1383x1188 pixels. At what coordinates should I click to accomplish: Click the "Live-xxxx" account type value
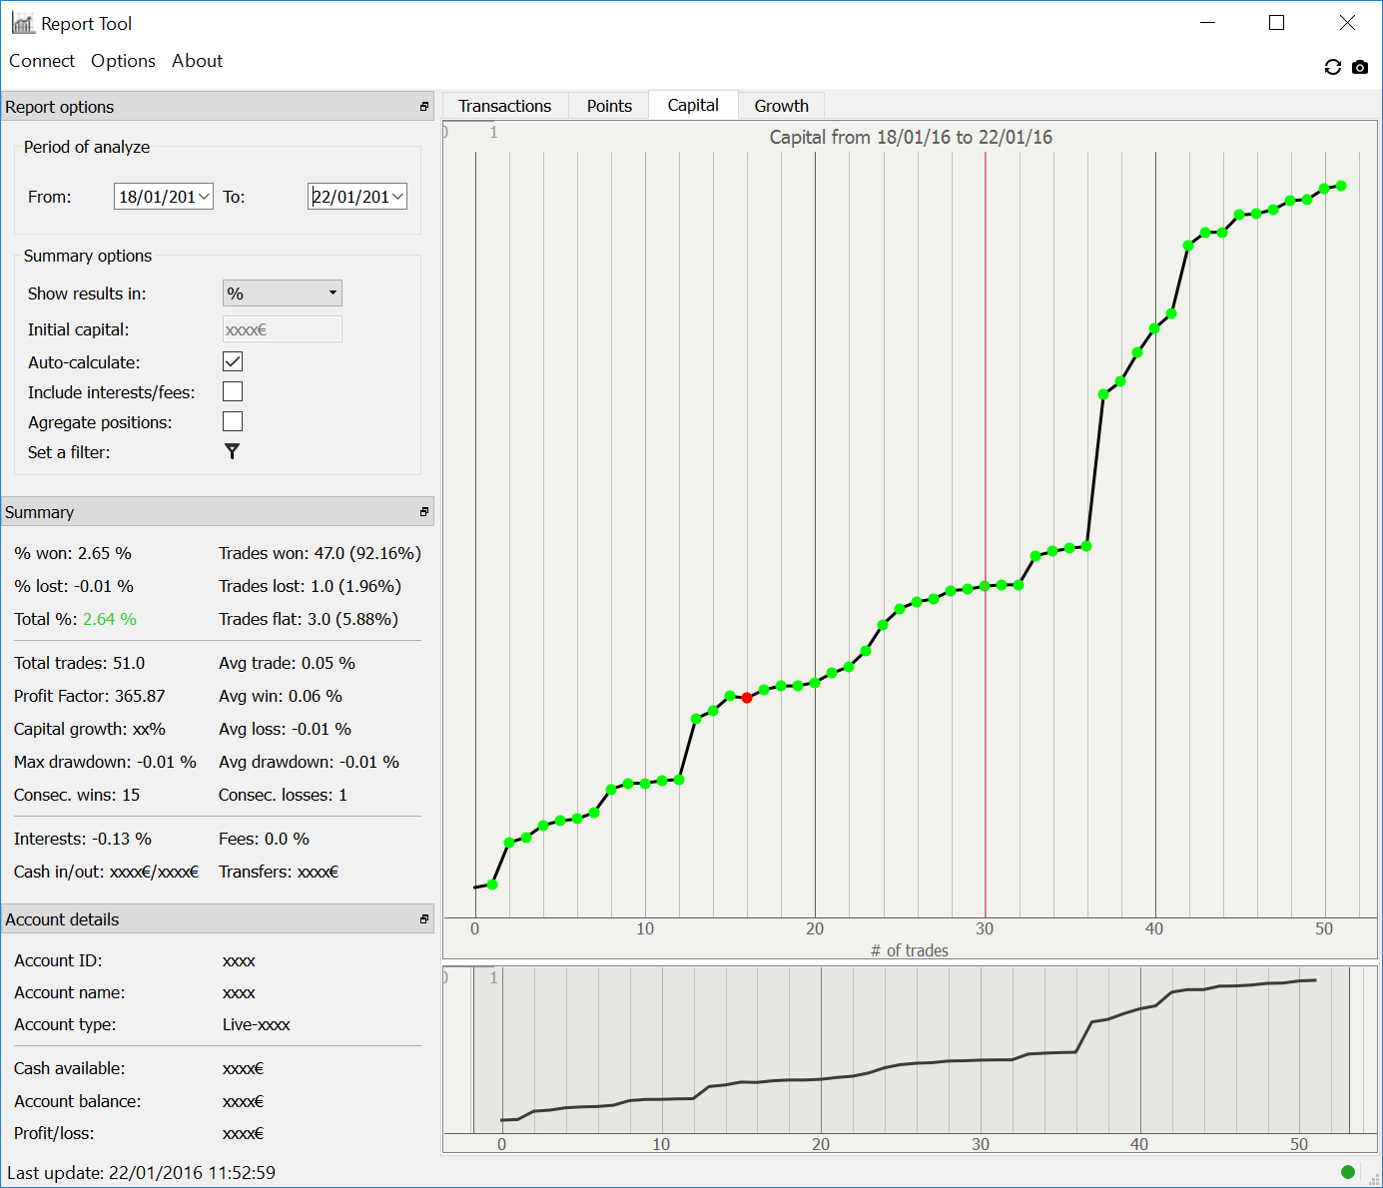coord(257,1024)
